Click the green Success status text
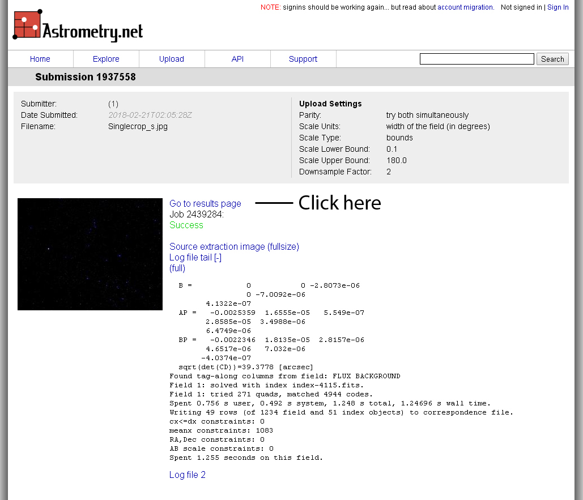 [186, 225]
